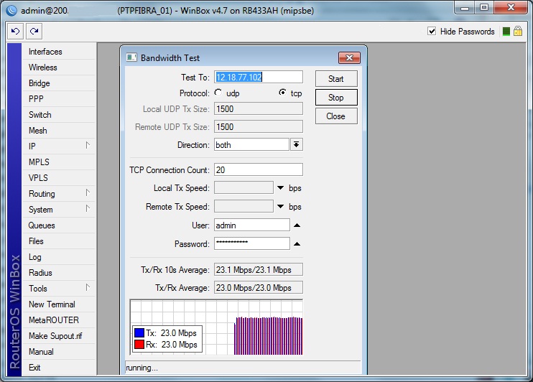Click the Test To address field

[259, 77]
